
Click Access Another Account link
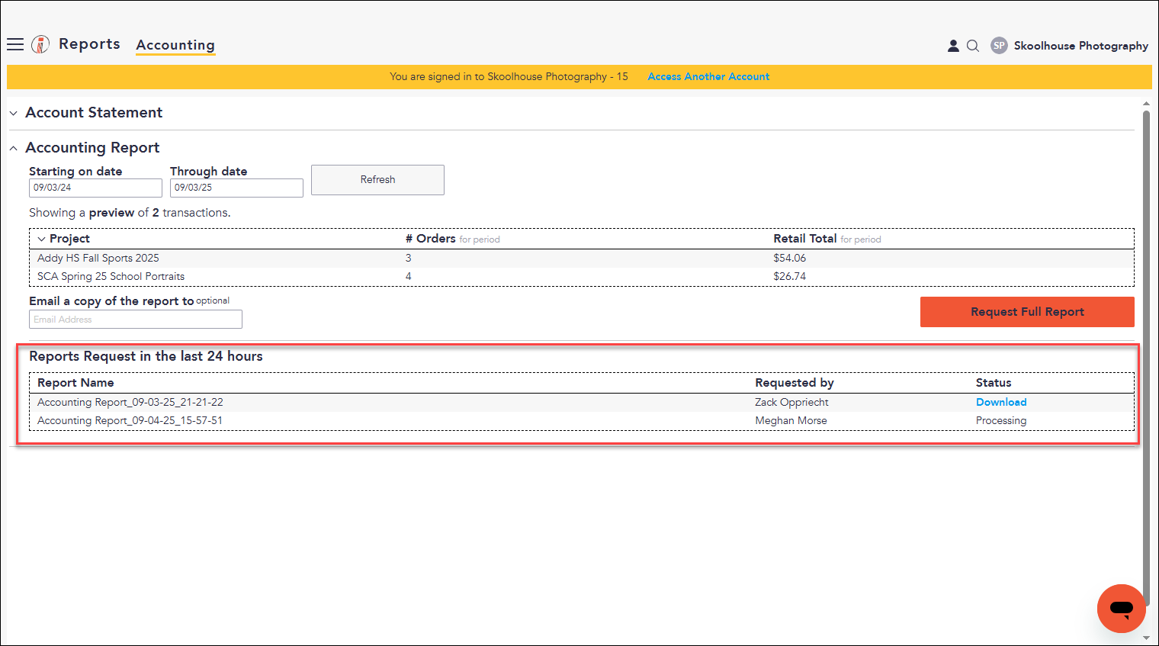point(708,77)
